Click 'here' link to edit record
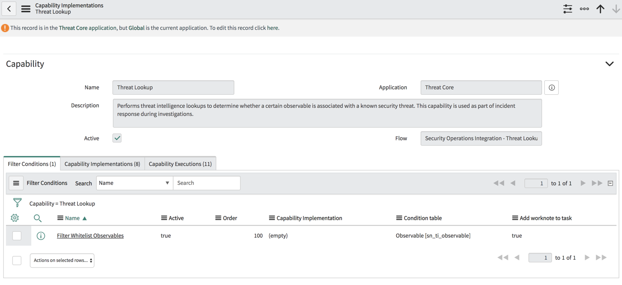Image resolution: width=622 pixels, height=285 pixels. click(x=272, y=28)
